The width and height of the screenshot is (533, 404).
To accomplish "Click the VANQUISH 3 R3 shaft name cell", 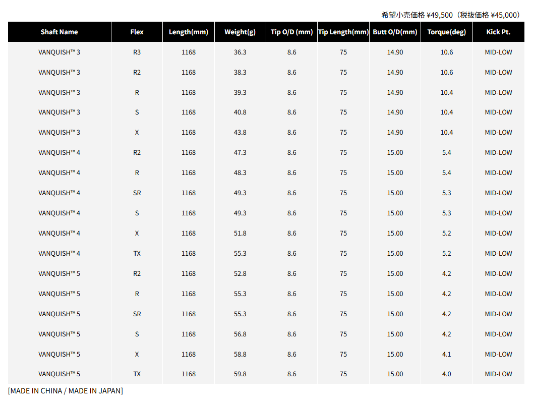I will (60, 52).
